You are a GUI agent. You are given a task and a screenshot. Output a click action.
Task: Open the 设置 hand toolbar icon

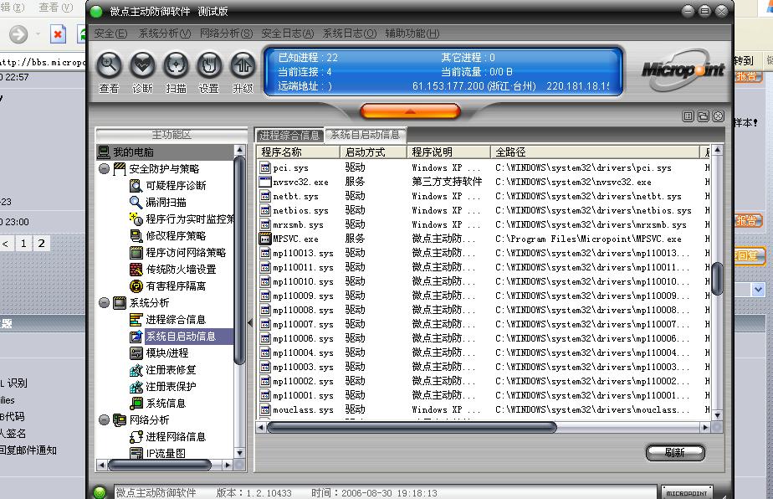(x=209, y=65)
